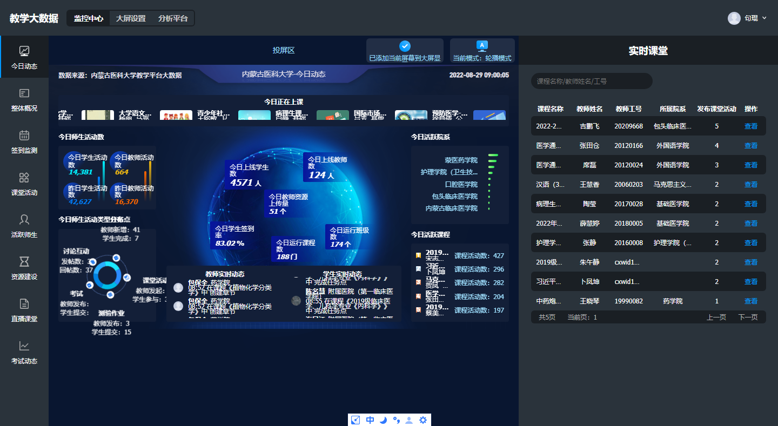Toggle the 中 Chinese input mode

click(x=370, y=420)
